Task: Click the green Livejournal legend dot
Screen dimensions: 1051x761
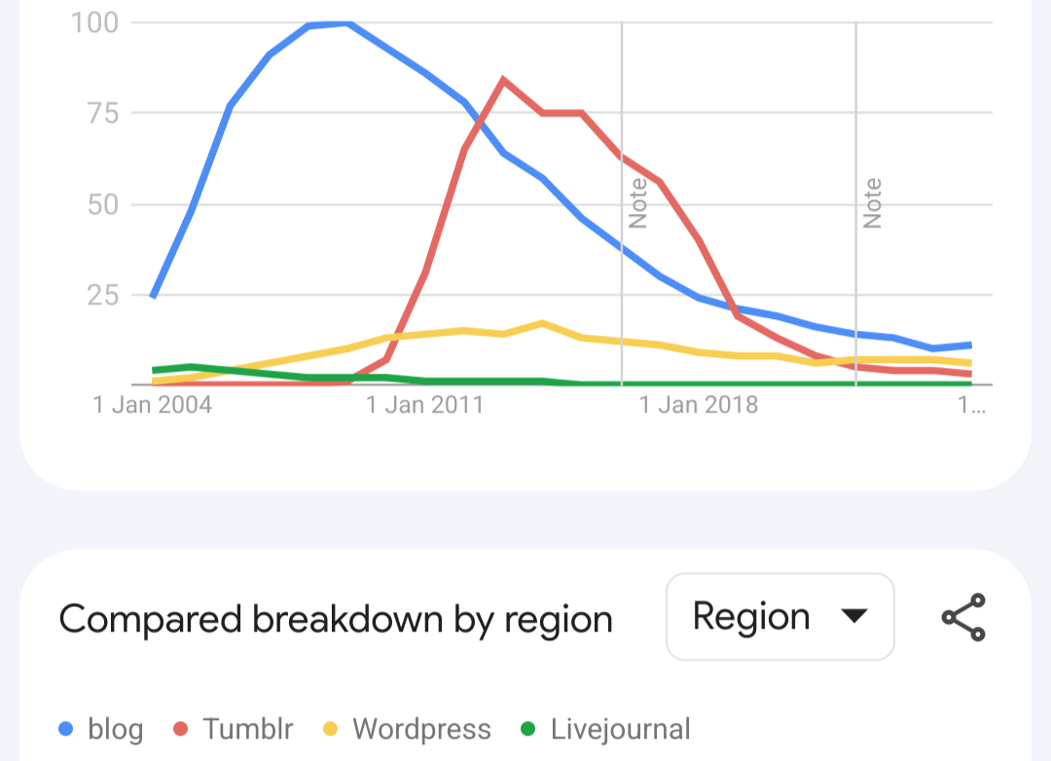Action: click(528, 729)
